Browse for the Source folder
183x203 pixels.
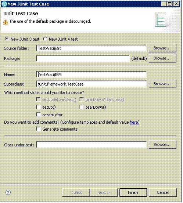(x=162, y=48)
